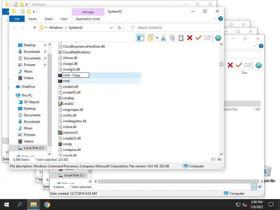Click the new folder toolbar icon
The image size is (280, 210).
point(151,38)
